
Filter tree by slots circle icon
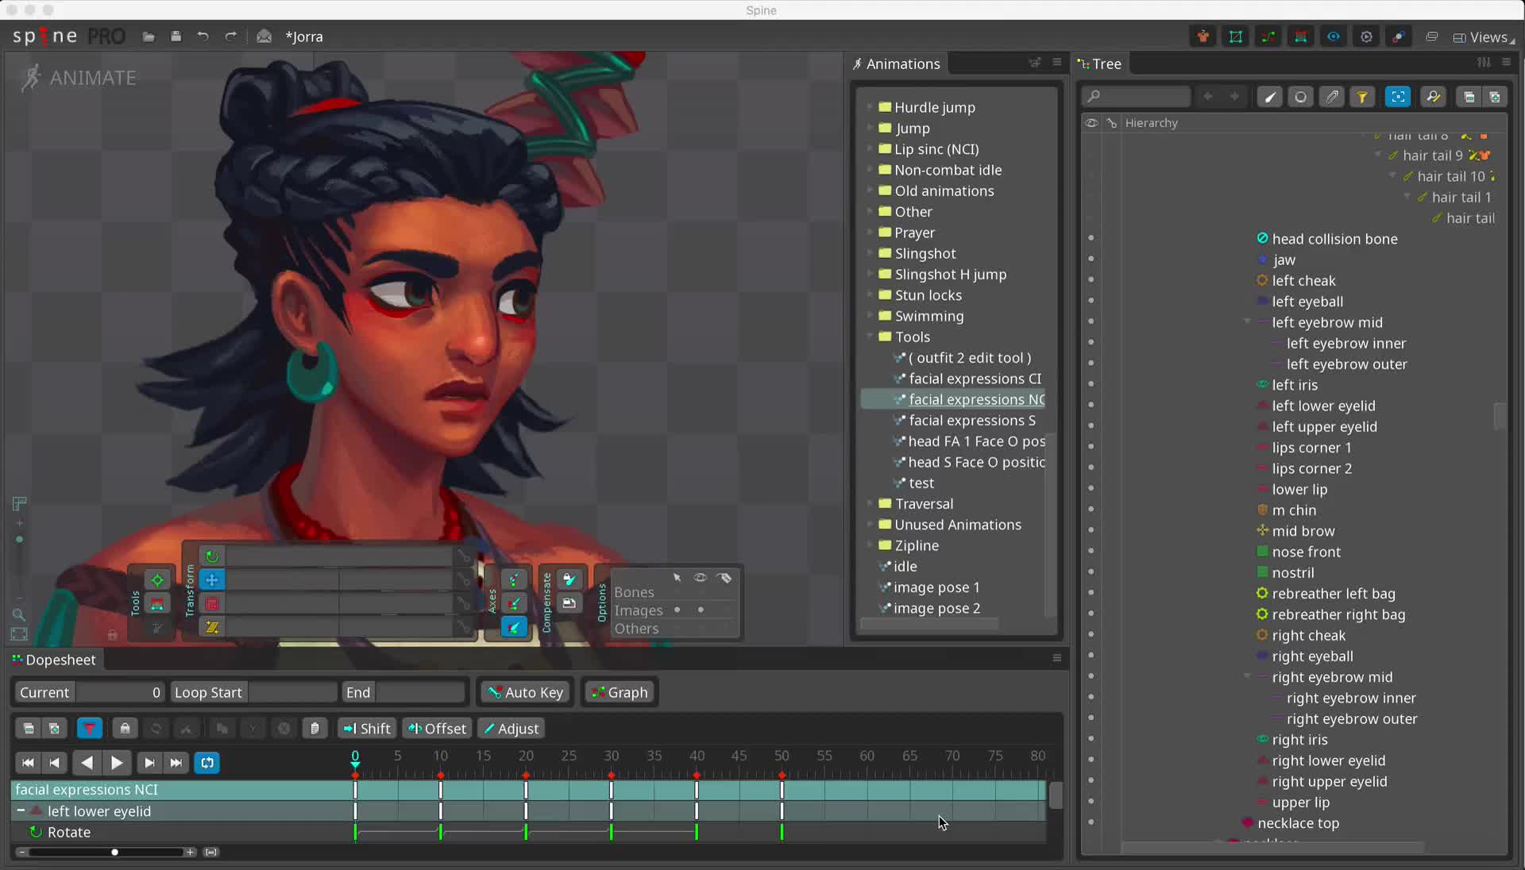[x=1300, y=97]
